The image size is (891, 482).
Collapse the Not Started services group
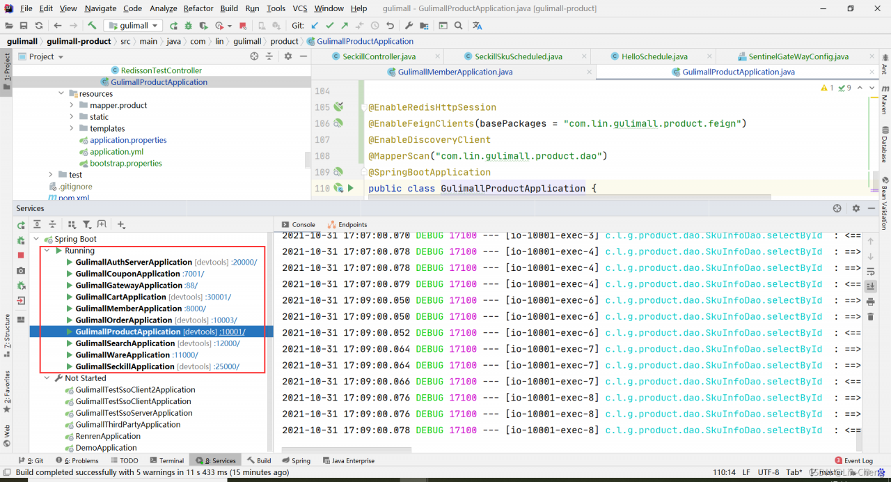click(47, 378)
